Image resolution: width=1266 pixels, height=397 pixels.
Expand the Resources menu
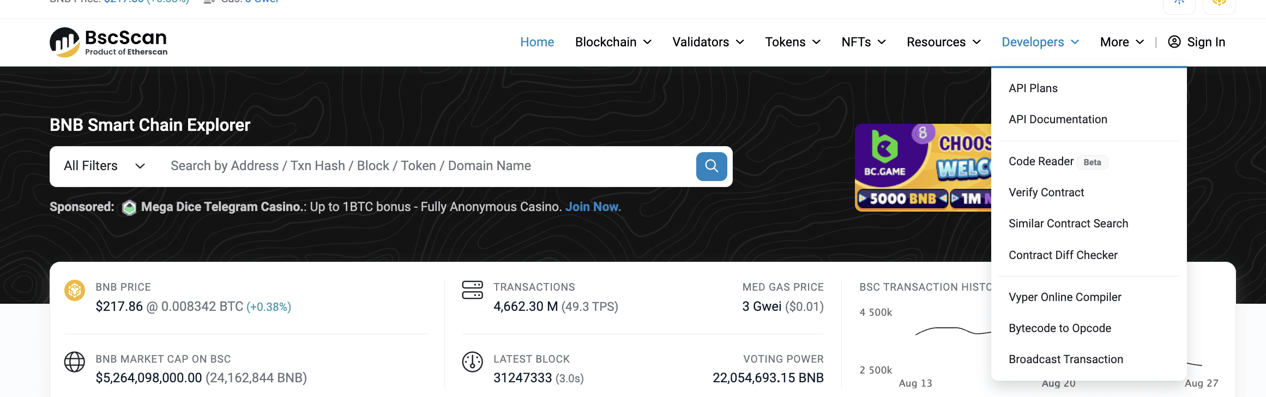(x=944, y=42)
